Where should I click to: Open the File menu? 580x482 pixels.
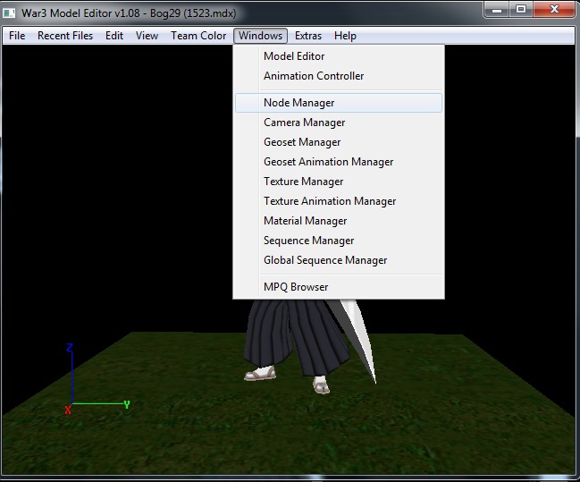(17, 36)
